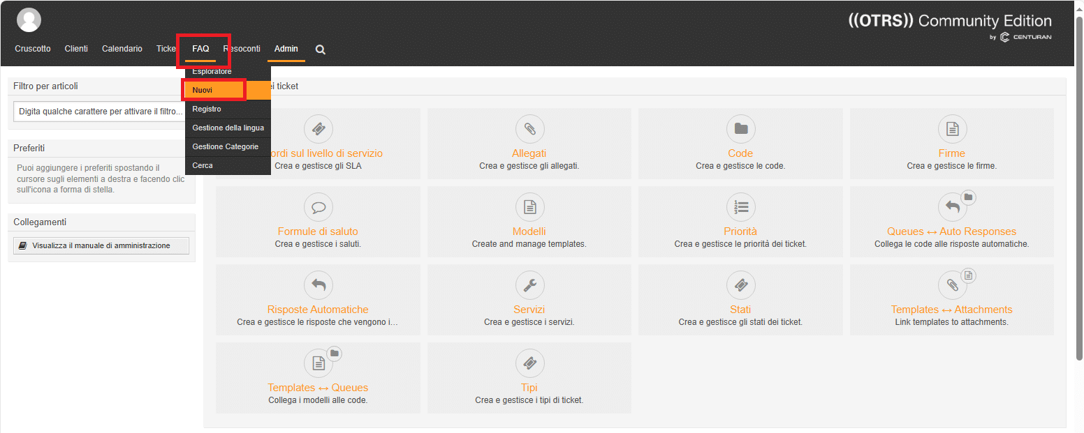The image size is (1084, 433).
Task: Open the Priorità numbered list icon
Action: coord(740,207)
